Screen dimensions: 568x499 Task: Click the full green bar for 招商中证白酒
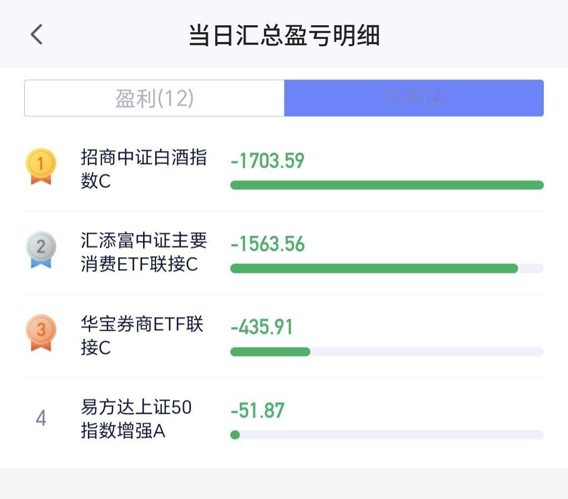click(x=387, y=185)
